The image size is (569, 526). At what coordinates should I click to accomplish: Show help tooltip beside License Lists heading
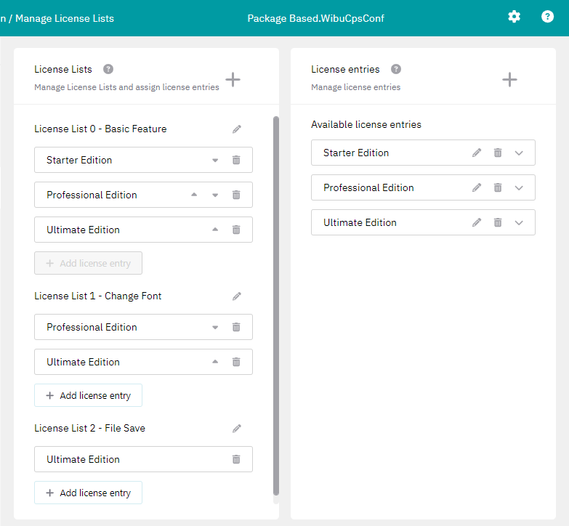(108, 69)
